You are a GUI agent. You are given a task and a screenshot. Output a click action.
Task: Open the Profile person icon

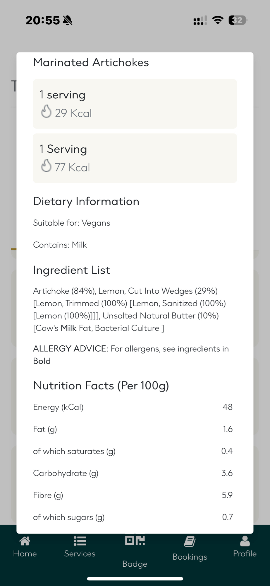click(x=245, y=541)
